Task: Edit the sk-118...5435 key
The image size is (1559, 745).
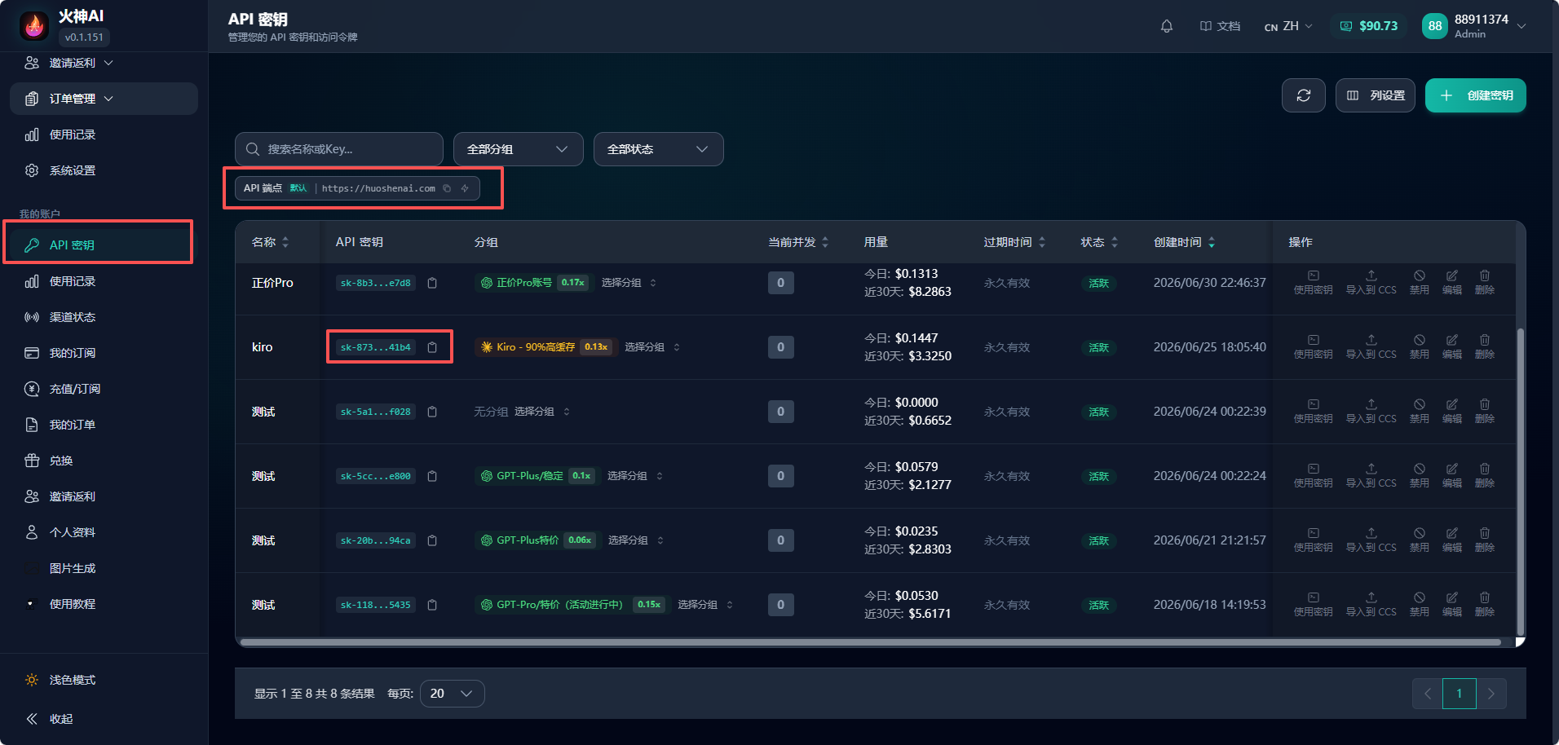Action: (1452, 604)
